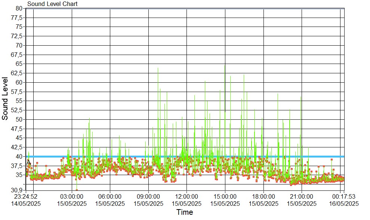Click the 'A' cursor marker on chart
Viewport: 370px width, 220px height.
point(29,162)
